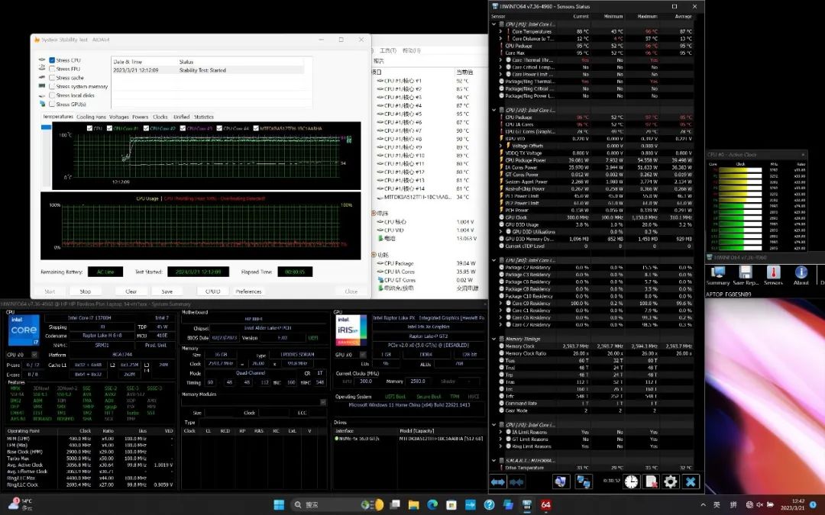Image resolution: width=825 pixels, height=515 pixels.
Task: Open Microsoft Edge from the taskbar
Action: coord(432,505)
